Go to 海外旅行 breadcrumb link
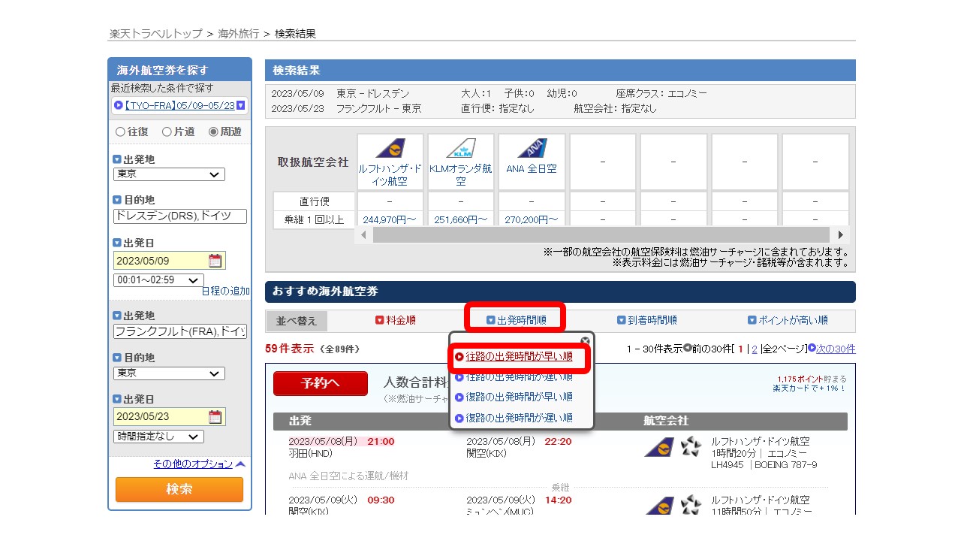 click(239, 34)
